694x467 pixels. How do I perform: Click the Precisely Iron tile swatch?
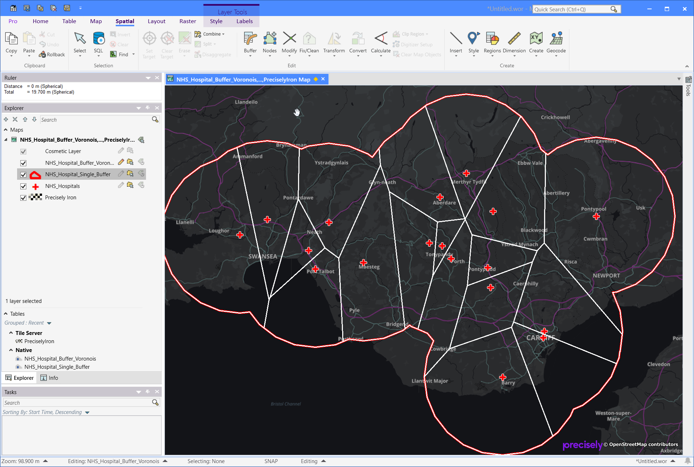click(35, 197)
